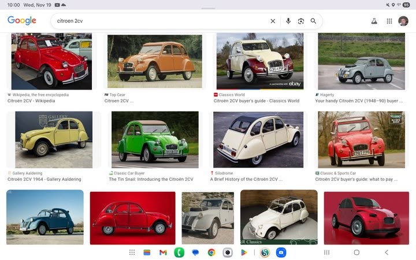
Task: Go to the Google homepage logo
Action: pos(22,21)
